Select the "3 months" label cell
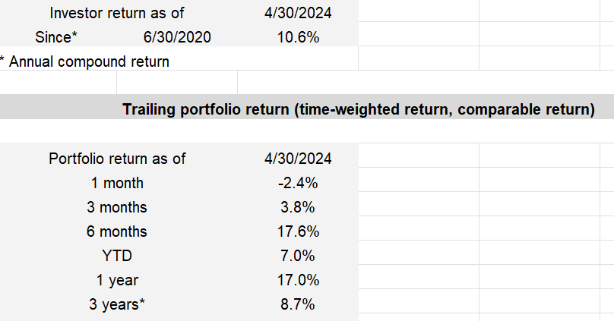Viewport: 614px width, 321px height. click(x=117, y=207)
